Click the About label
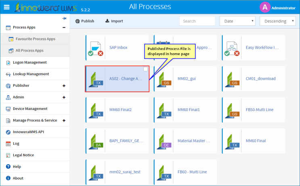Screen dimensions: 300x186 click(x=18, y=178)
